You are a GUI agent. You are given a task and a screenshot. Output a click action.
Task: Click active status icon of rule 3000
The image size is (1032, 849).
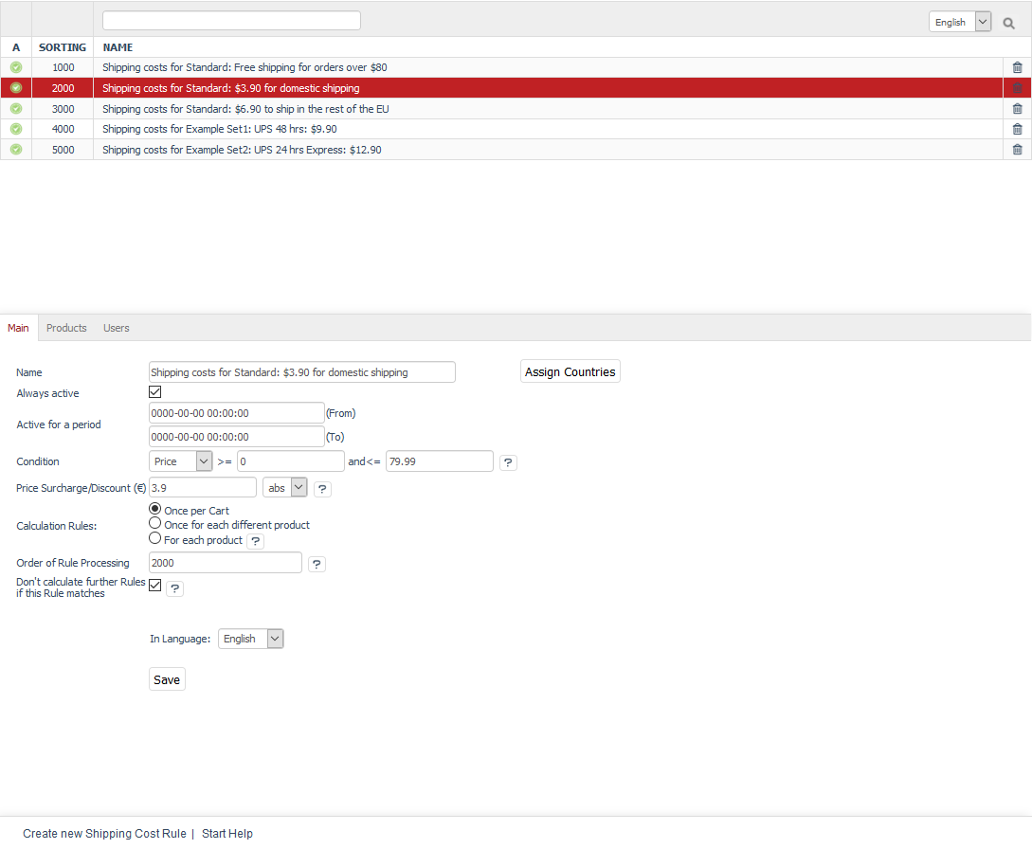click(16, 109)
